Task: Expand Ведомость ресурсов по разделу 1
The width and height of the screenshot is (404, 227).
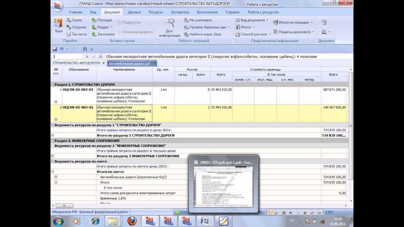Action: (52, 125)
